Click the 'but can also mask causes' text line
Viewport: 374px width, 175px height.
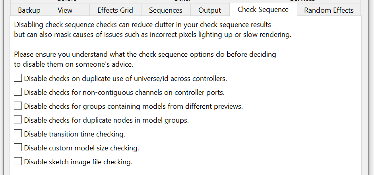(x=153, y=35)
